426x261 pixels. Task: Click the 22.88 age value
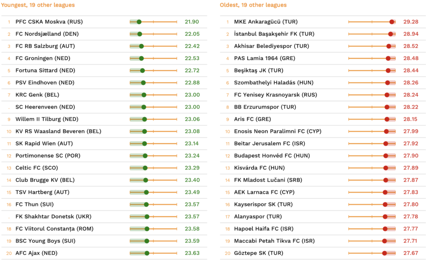[x=192, y=83]
